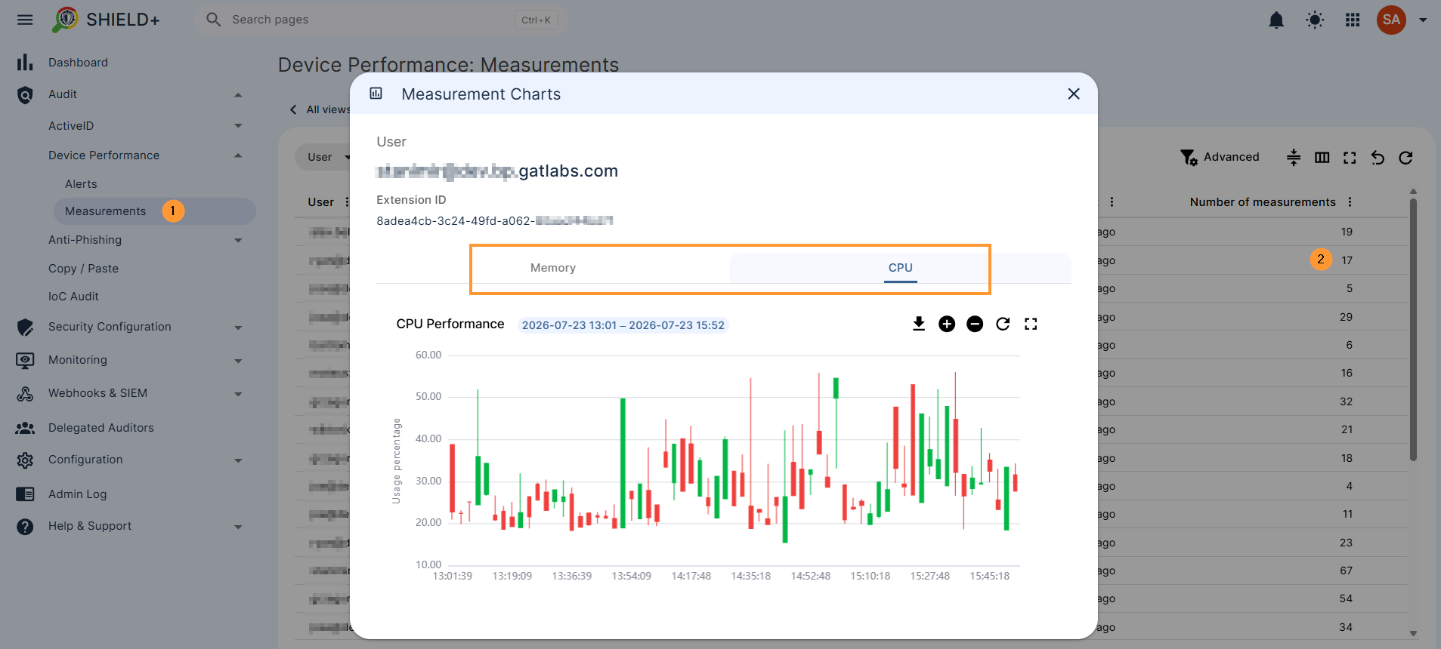The image size is (1441, 649).
Task: Refresh the measurements table
Action: click(x=1405, y=158)
